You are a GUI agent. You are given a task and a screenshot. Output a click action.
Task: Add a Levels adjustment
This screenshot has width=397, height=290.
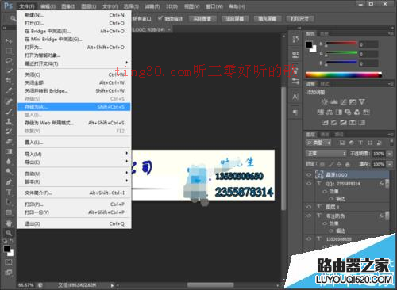pyautogui.click(x=333, y=102)
